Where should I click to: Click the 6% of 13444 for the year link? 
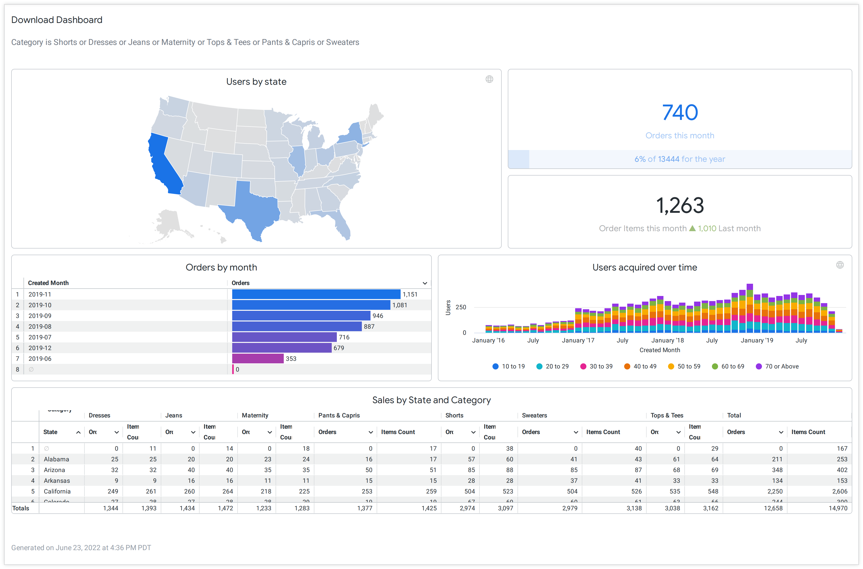680,159
